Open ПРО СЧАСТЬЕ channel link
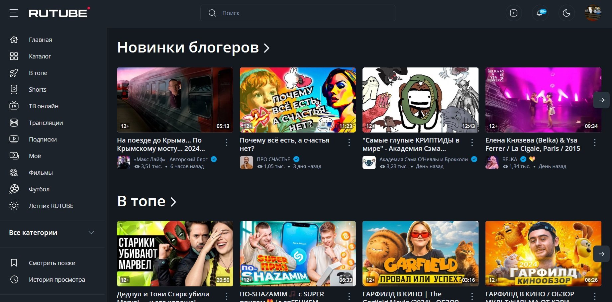Screen dimensions: 612x302 (273, 159)
